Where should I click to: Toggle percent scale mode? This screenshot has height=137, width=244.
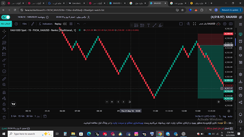(x=220, y=116)
